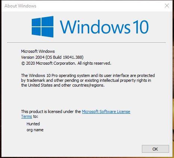Click the org name text
Image resolution: width=174 pixels, height=158 pixels.
(35, 130)
